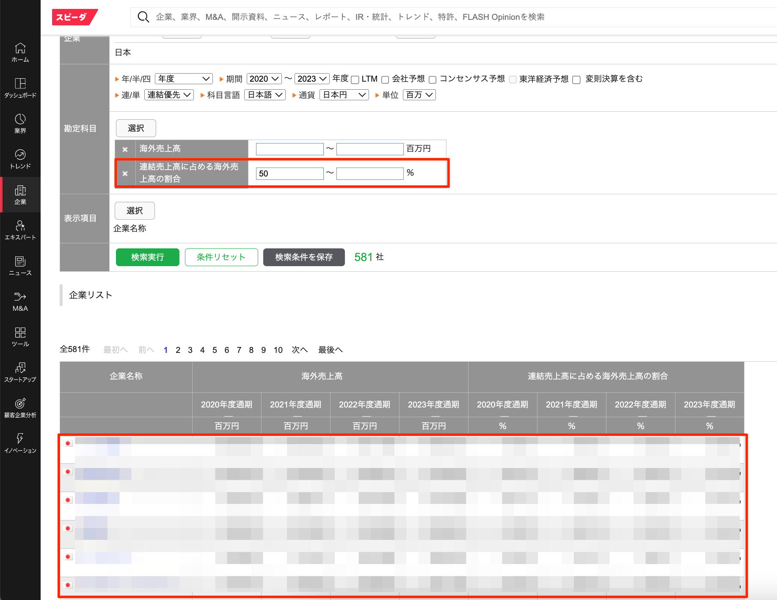Expand the period start year 2020 dropdown
This screenshot has width=777, height=600.
(x=264, y=79)
